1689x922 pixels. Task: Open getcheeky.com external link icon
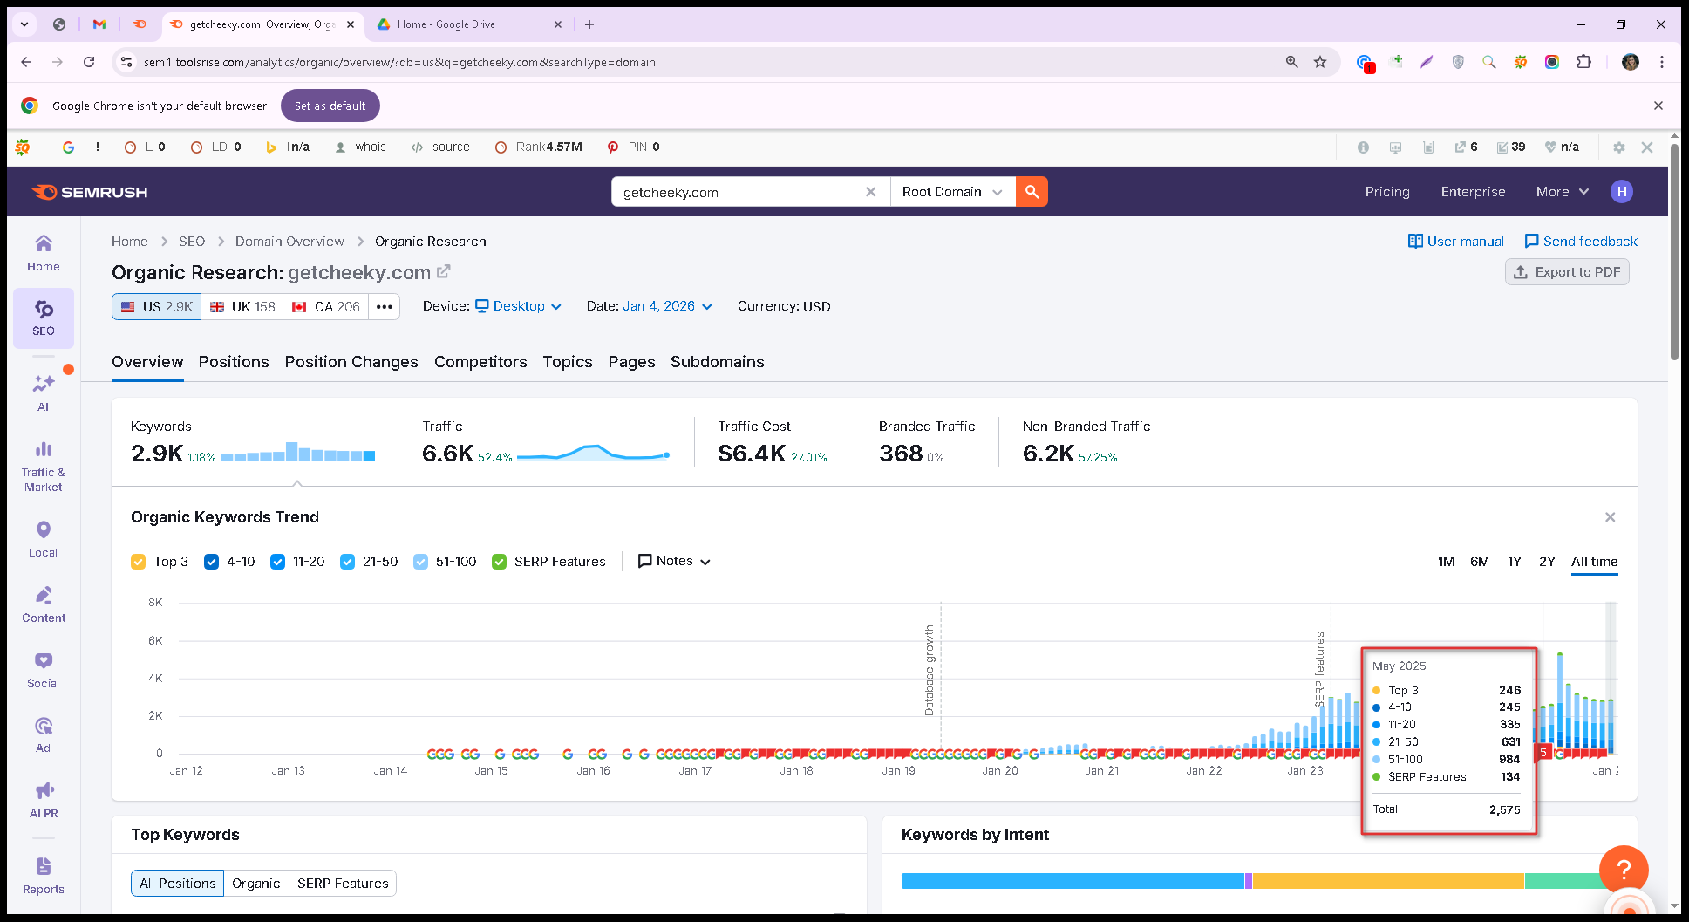pos(444,271)
